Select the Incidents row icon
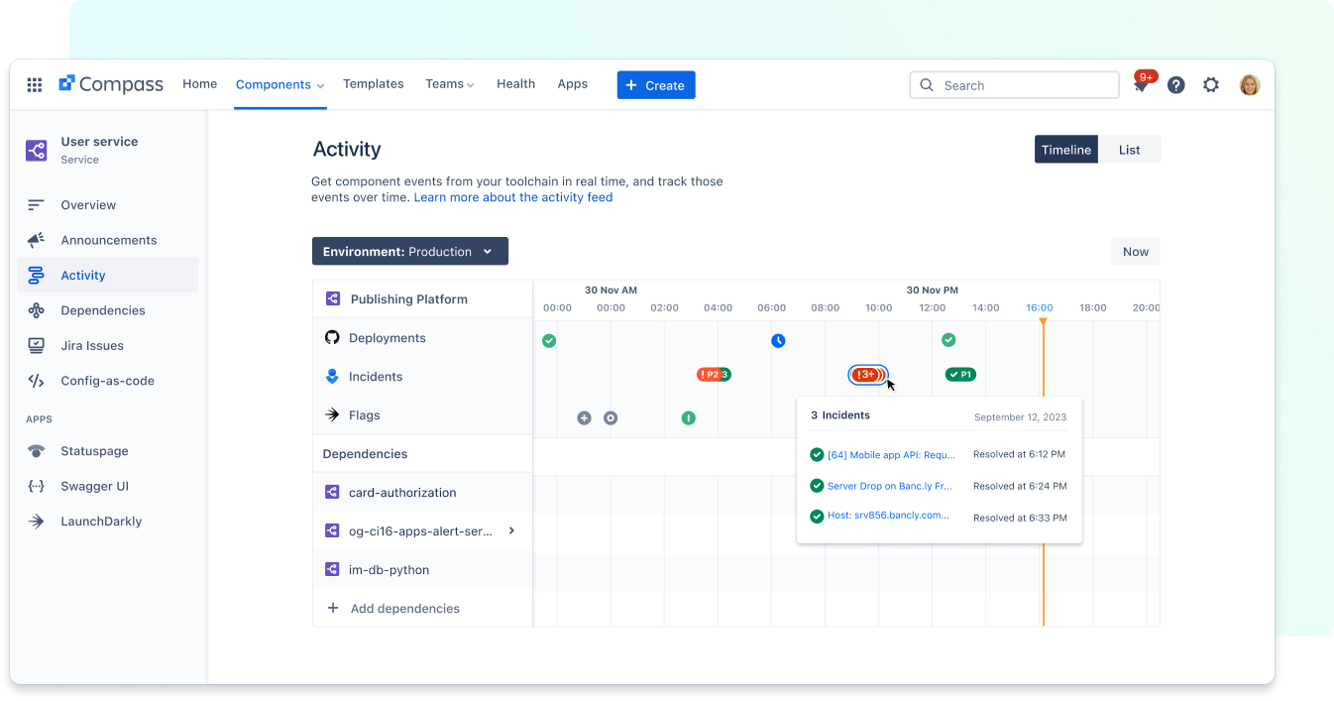Image resolution: width=1334 pixels, height=701 pixels. point(333,376)
